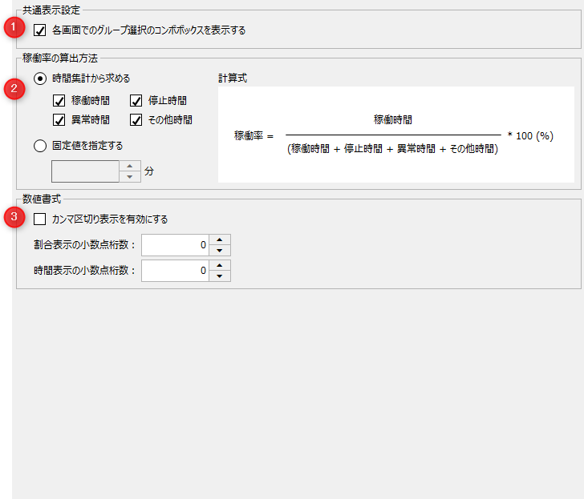584x499 pixels.
Task: Toggle the 稼働時間 checkbox
Action: point(59,101)
